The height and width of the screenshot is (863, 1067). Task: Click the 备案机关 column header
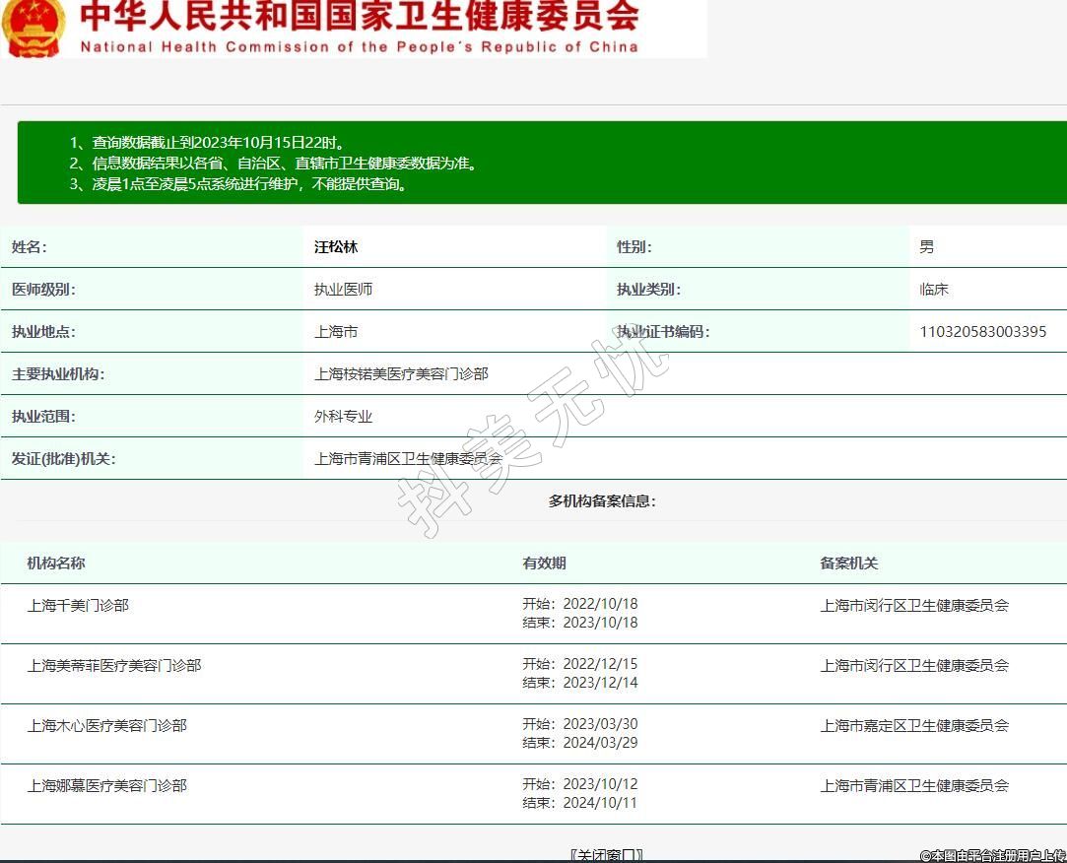tap(848, 564)
